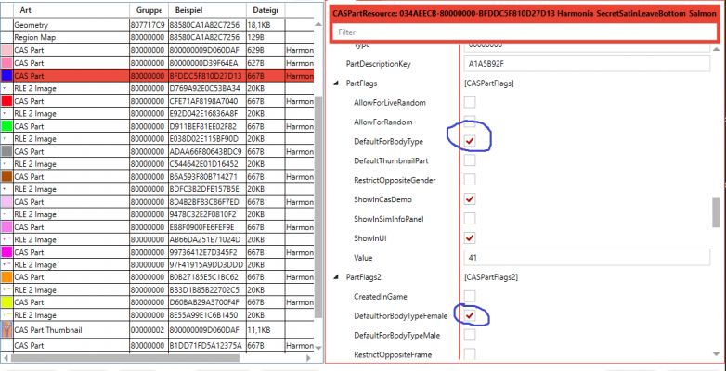Collapse the PartFlags section triangle
Viewport: 726px width, 371px height.
pos(336,83)
